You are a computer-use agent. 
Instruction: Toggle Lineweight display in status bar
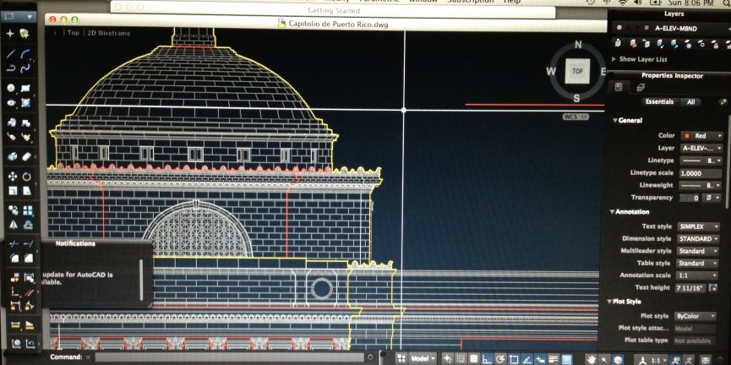click(x=554, y=359)
